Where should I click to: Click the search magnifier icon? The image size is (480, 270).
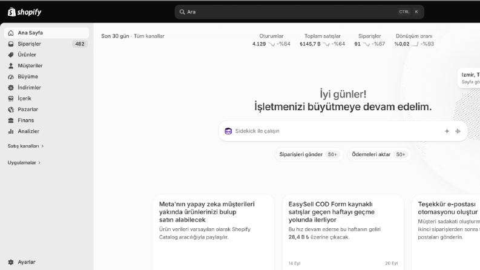(x=182, y=12)
